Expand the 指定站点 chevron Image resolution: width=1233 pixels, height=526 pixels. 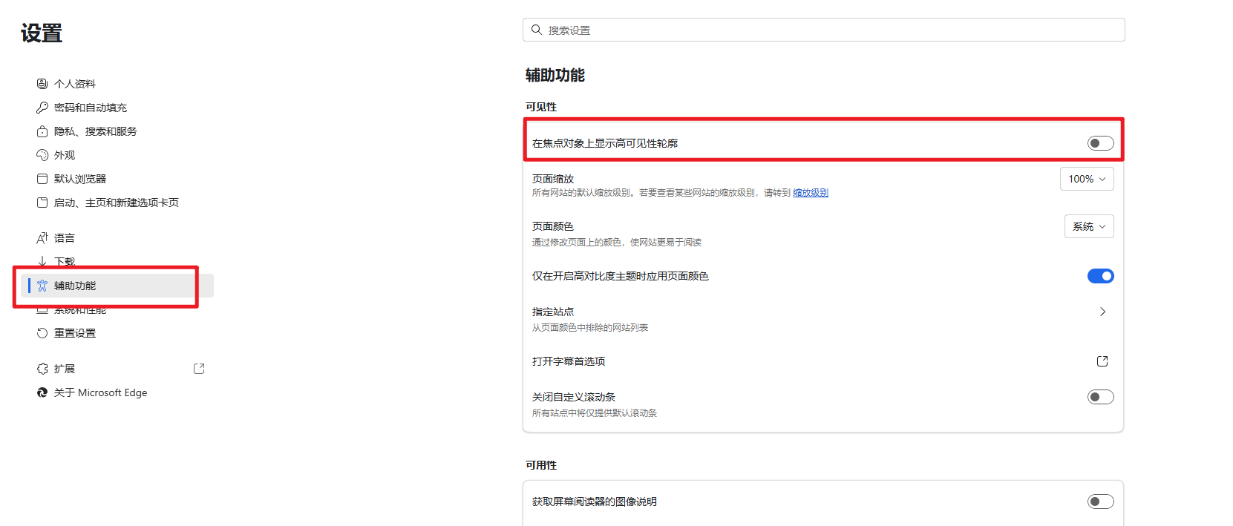pyautogui.click(x=1102, y=312)
